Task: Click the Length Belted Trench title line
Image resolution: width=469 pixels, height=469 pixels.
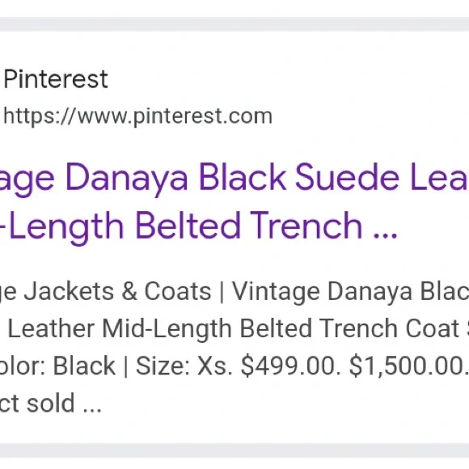Action: coord(199,226)
